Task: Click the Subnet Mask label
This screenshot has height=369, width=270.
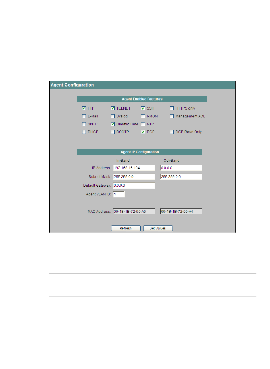Action: pos(100,177)
